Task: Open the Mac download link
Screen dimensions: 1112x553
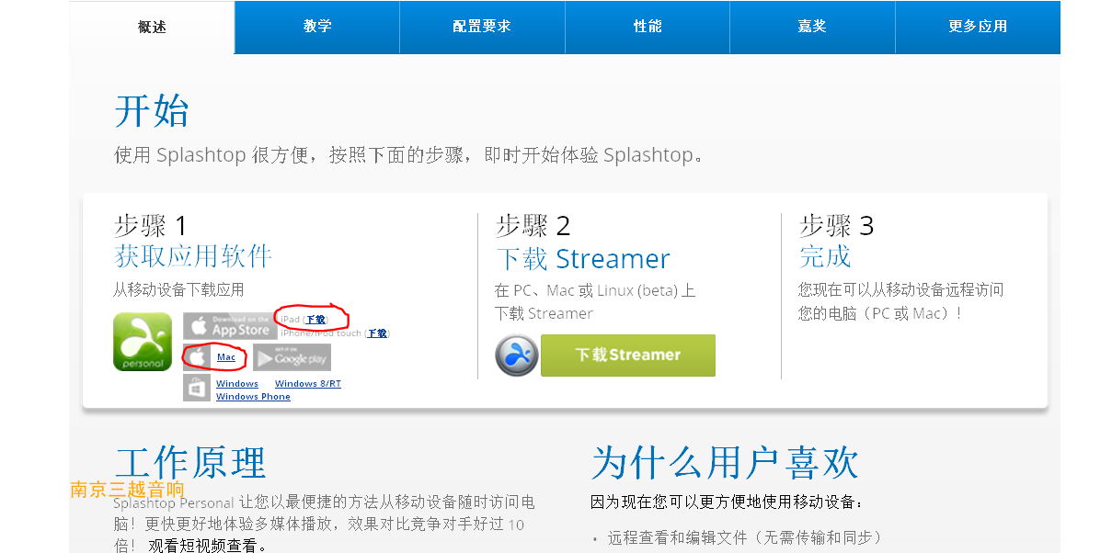Action: pyautogui.click(x=226, y=357)
